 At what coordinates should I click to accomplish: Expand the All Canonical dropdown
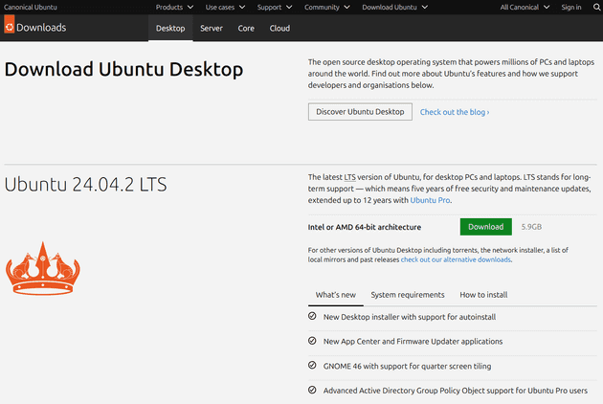click(x=525, y=7)
